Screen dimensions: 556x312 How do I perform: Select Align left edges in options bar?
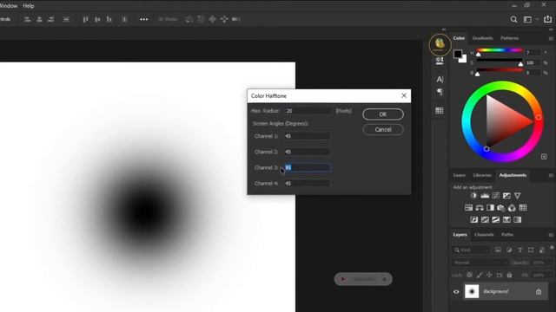[27, 19]
